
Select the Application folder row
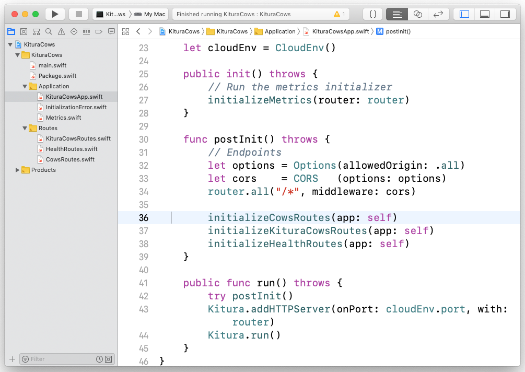pyautogui.click(x=61, y=86)
